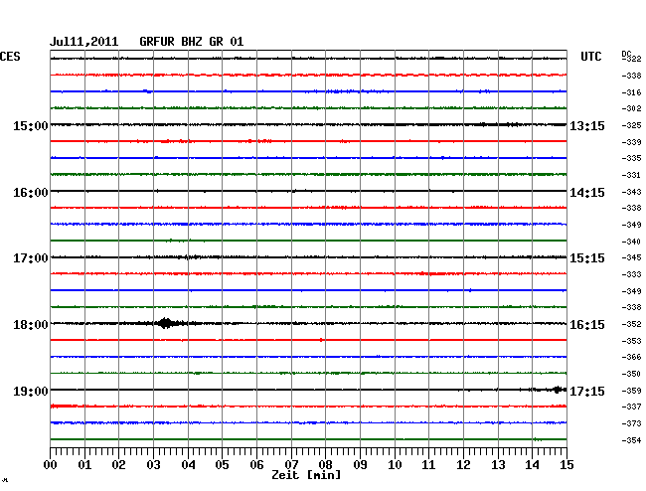Click the DC offset value -325

631,125
